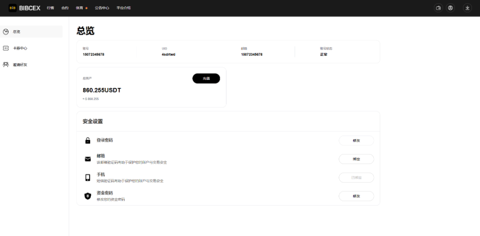Open the 邀请好友 invite friends icon
Image resolution: width=480 pixels, height=236 pixels.
click(6, 65)
